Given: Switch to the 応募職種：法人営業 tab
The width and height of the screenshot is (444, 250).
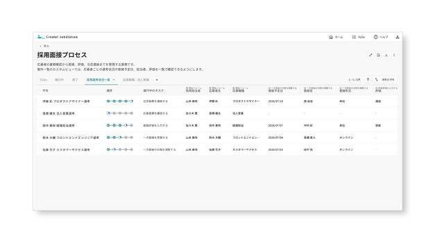Looking at the screenshot, I should [x=136, y=80].
